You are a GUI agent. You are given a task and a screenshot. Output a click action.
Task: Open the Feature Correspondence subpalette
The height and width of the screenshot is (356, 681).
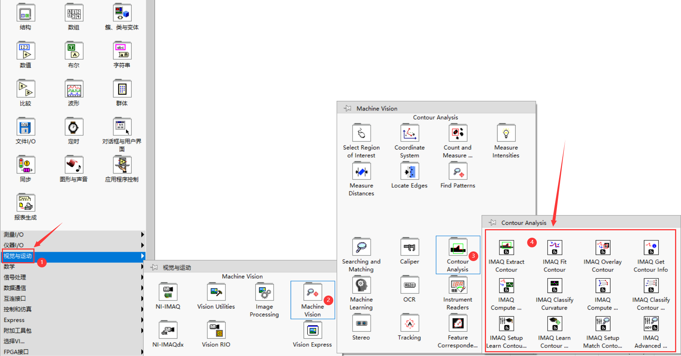point(458,323)
